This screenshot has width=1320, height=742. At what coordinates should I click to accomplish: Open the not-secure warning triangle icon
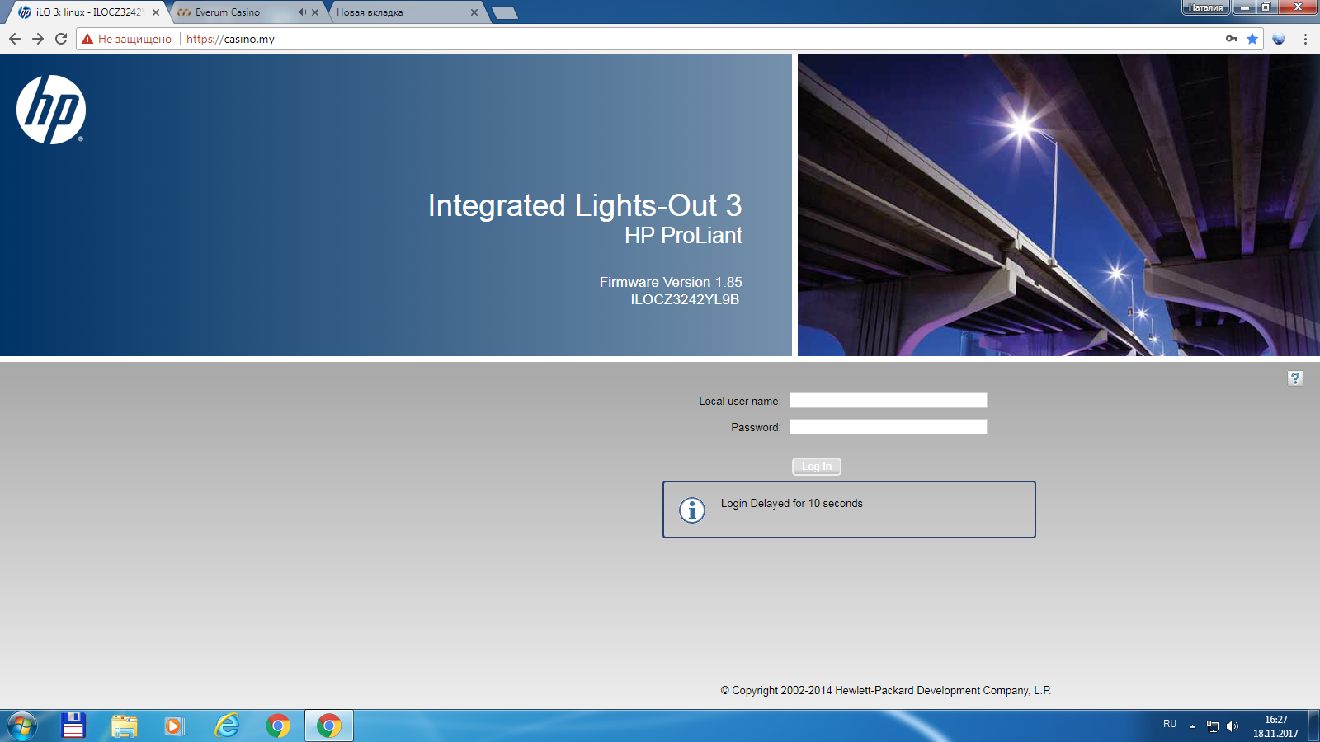point(87,39)
